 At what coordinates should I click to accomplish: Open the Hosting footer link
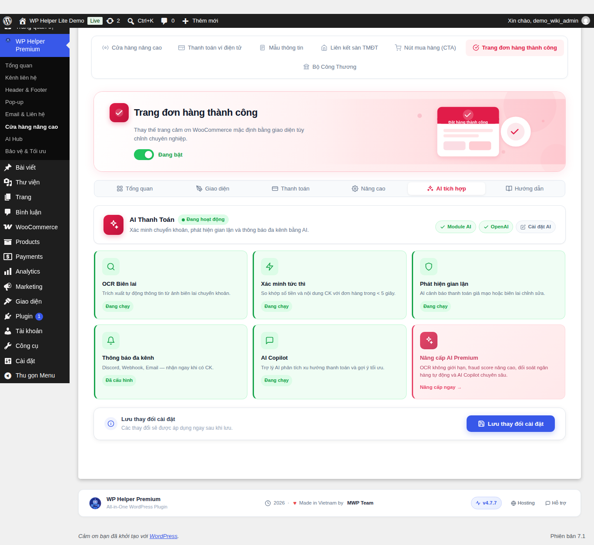click(x=523, y=503)
